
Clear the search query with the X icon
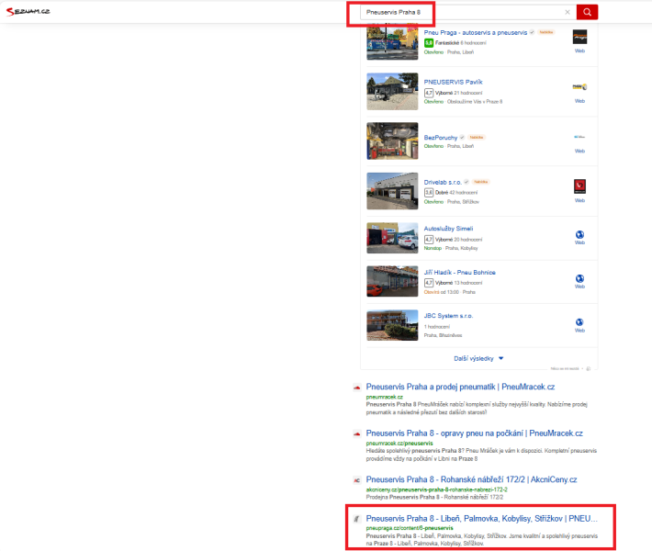click(x=567, y=12)
